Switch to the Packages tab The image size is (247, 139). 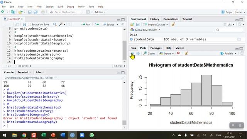tap(156, 48)
